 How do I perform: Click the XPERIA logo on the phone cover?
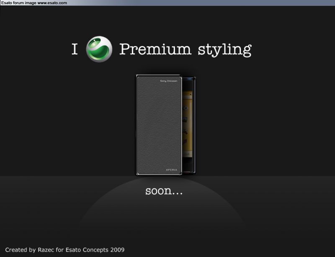pyautogui.click(x=171, y=170)
